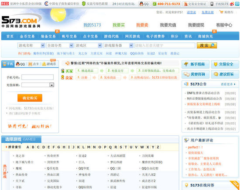Screen dimensions: 240x190
Task: Switch to the QQ recharge tab
Action: pos(21,64)
